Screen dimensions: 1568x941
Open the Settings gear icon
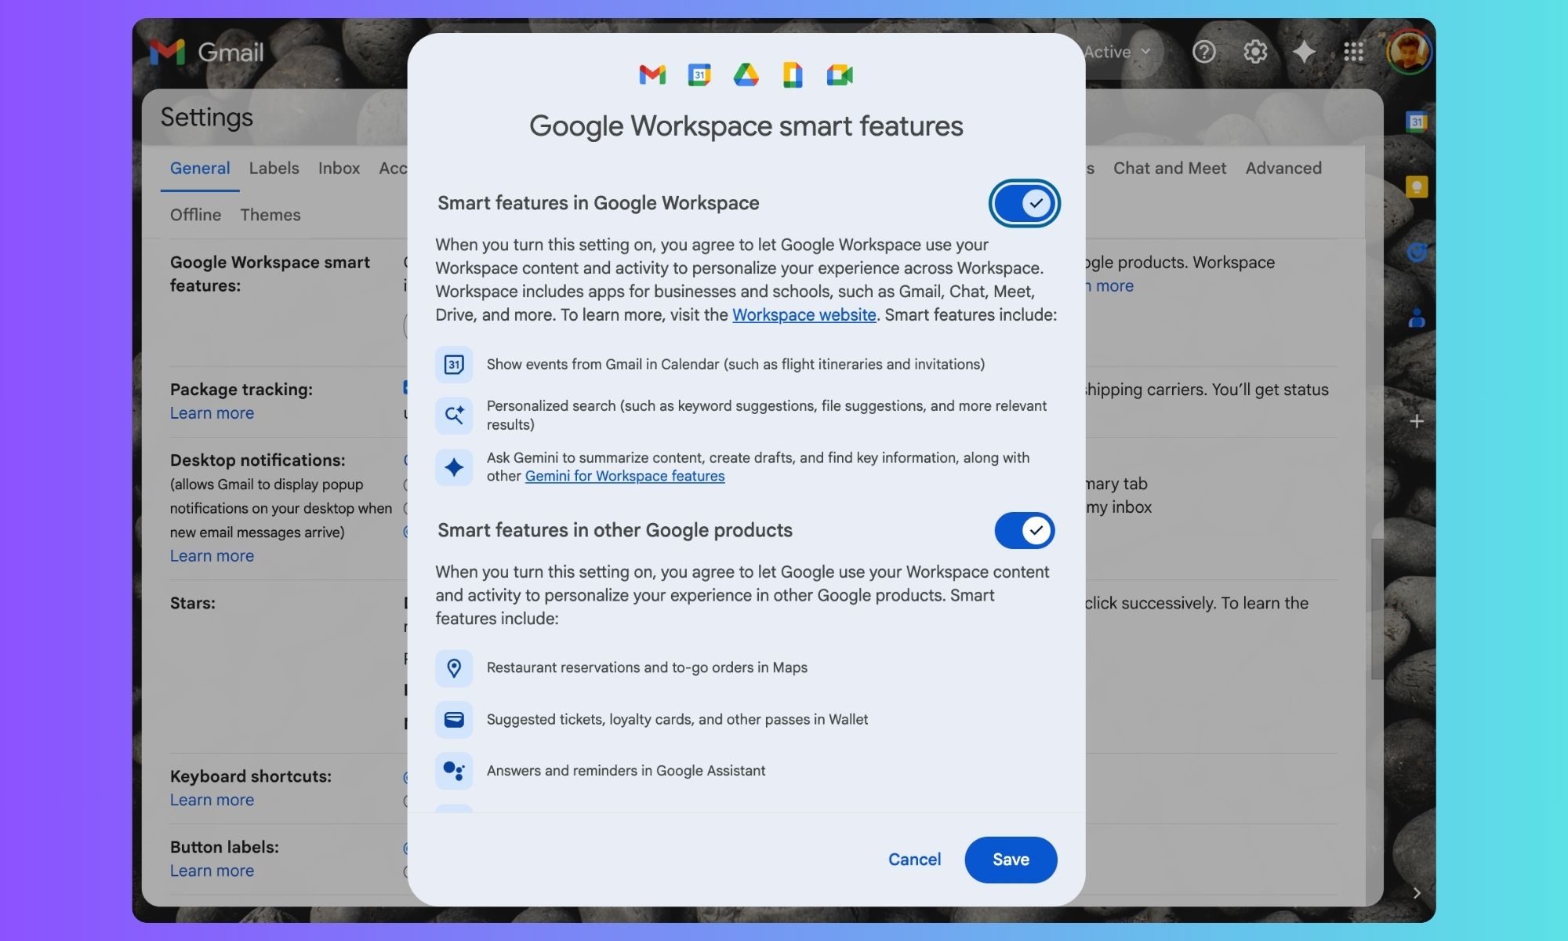(x=1255, y=52)
